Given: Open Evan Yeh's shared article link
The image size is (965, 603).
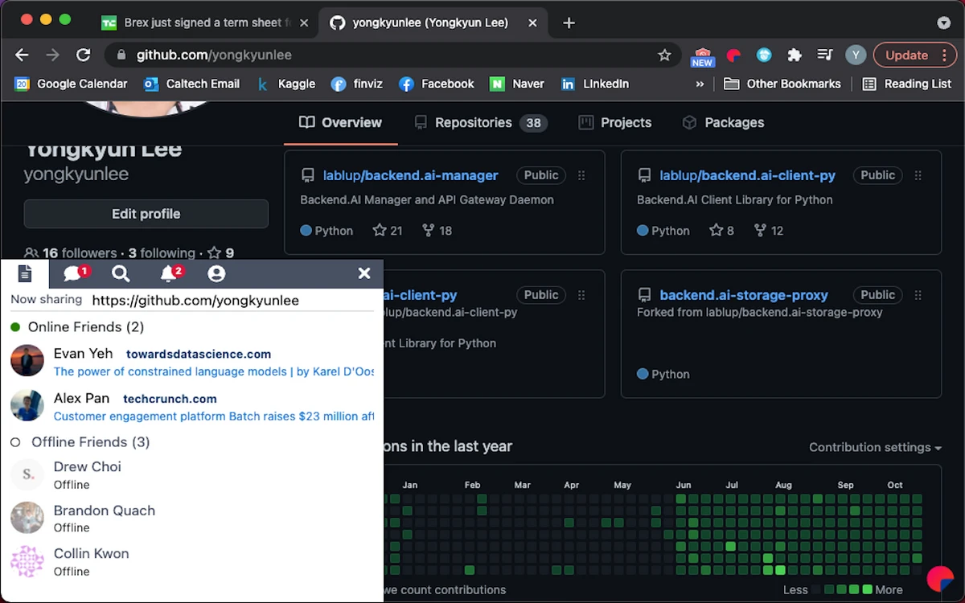Looking at the screenshot, I should point(214,371).
